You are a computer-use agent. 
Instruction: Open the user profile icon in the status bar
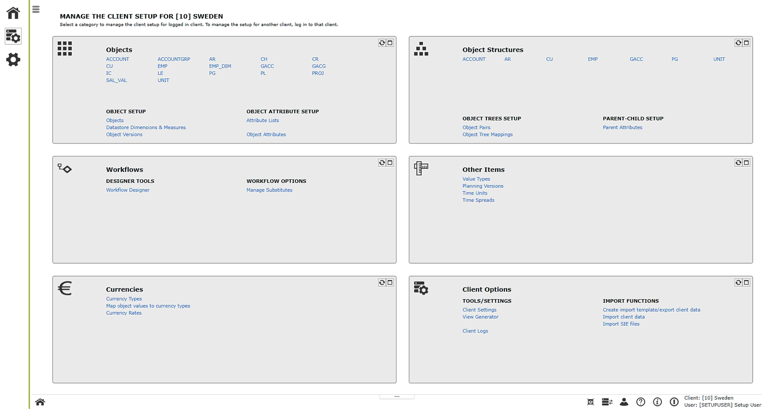pos(624,402)
